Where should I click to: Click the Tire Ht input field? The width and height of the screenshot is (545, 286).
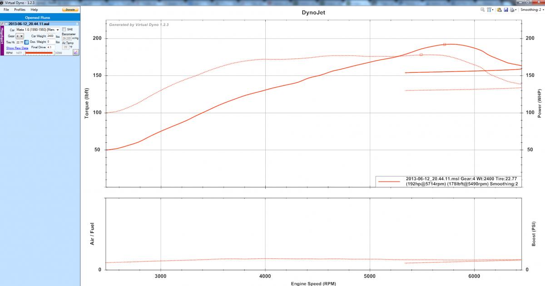(20, 42)
